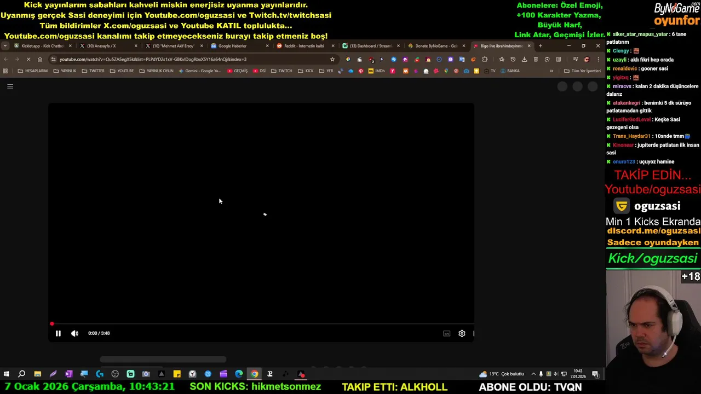Open the YAYINLIK OYUN bookmarks folder
The image size is (701, 394).
coord(156,71)
